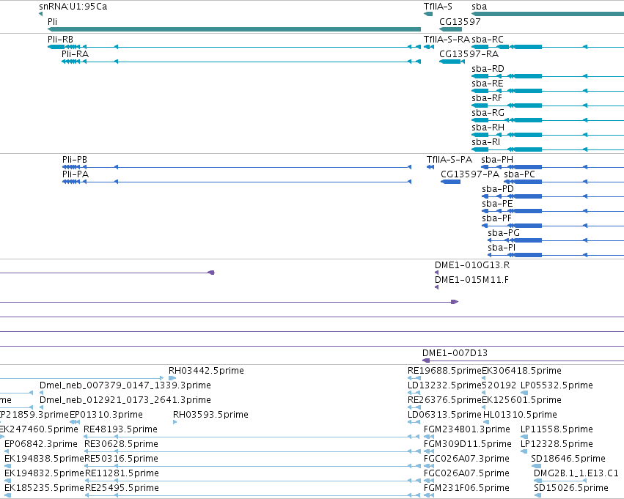Click Dmel_neb_012921_0173_2641.3prime label
The height and width of the screenshot is (499, 624).
click(125, 400)
